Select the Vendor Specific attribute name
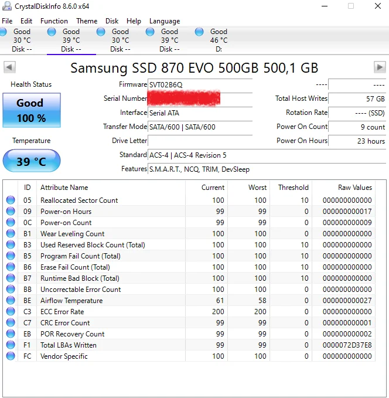This screenshot has height=398, width=389. click(64, 356)
